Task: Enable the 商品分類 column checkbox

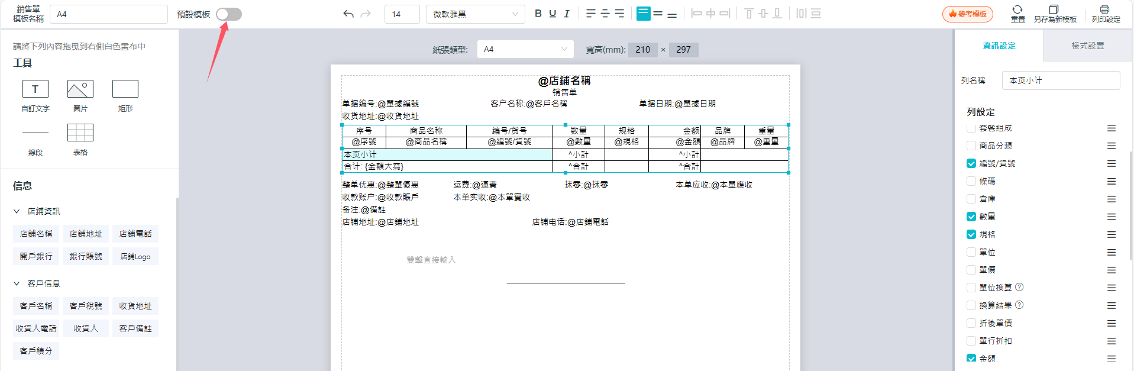Action: click(x=971, y=146)
